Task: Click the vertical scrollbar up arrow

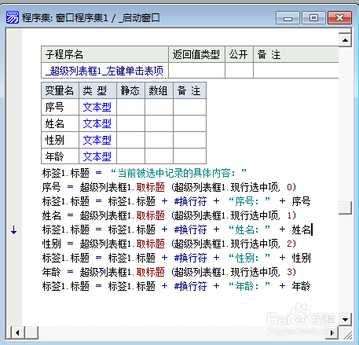Action: [x=345, y=40]
